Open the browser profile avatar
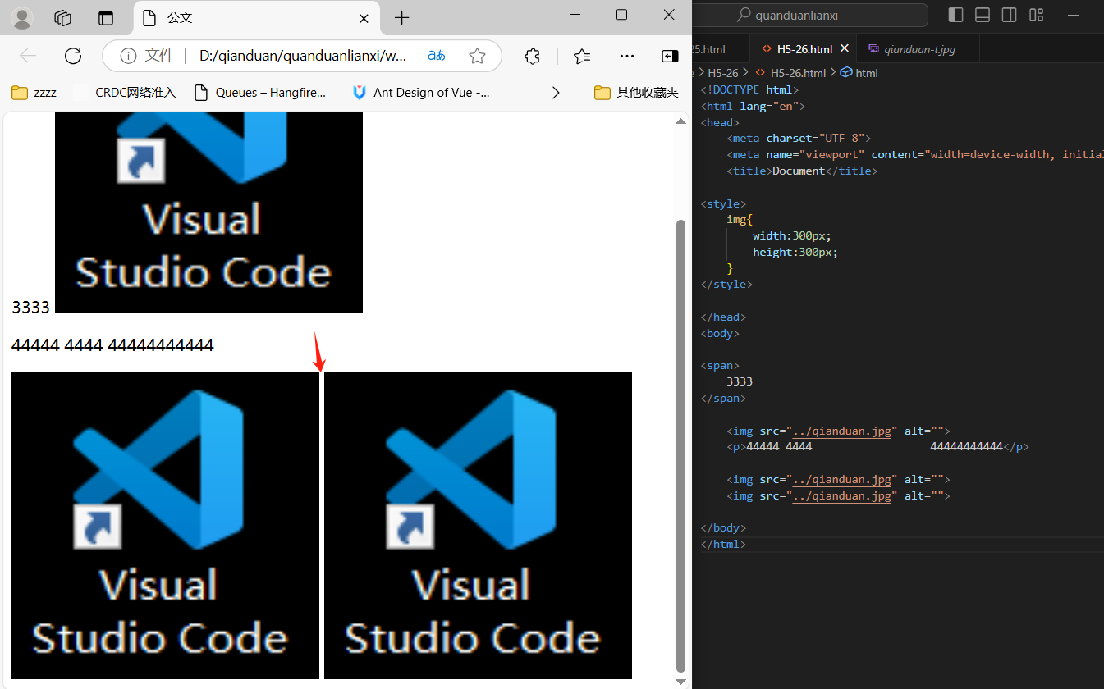Viewport: 1104px width, 689px height. click(22, 17)
